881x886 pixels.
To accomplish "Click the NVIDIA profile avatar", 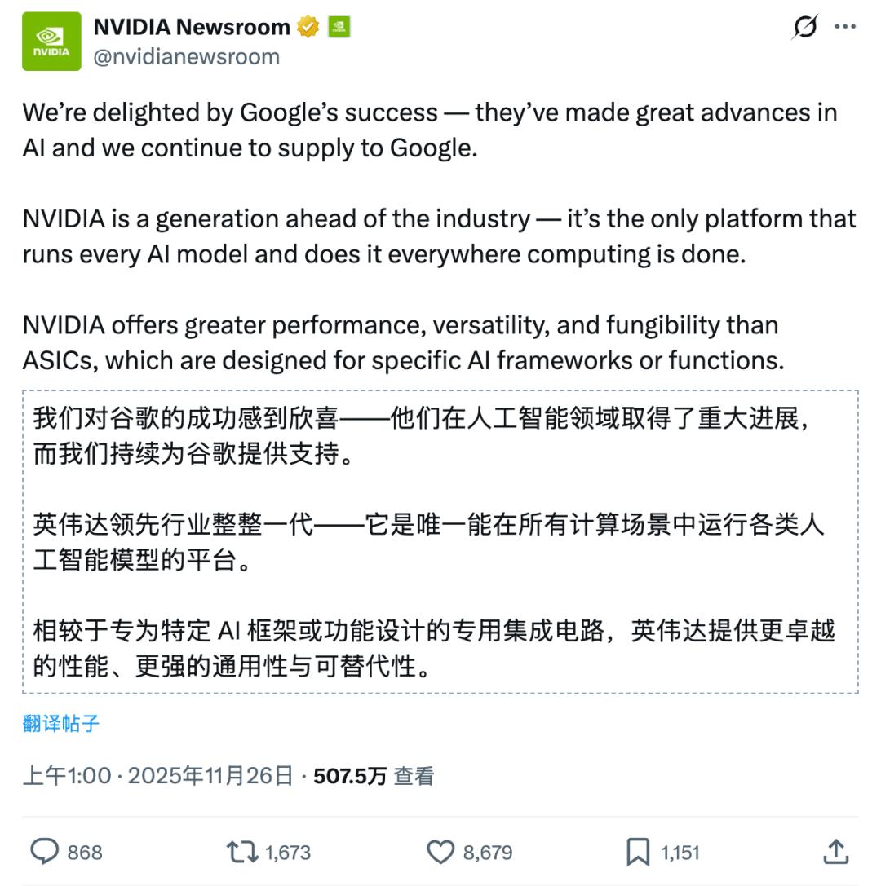I will point(51,42).
